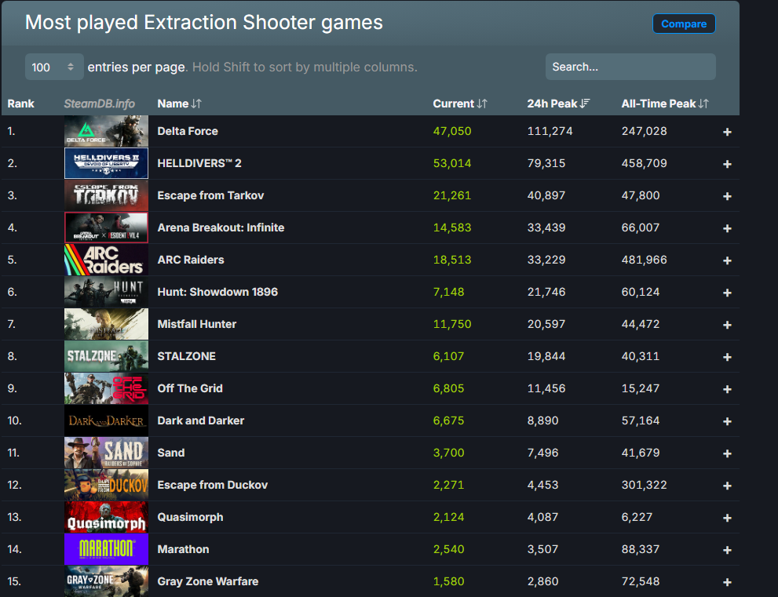Open STALZONE thumbnail image
This screenshot has width=778, height=597.
106,356
